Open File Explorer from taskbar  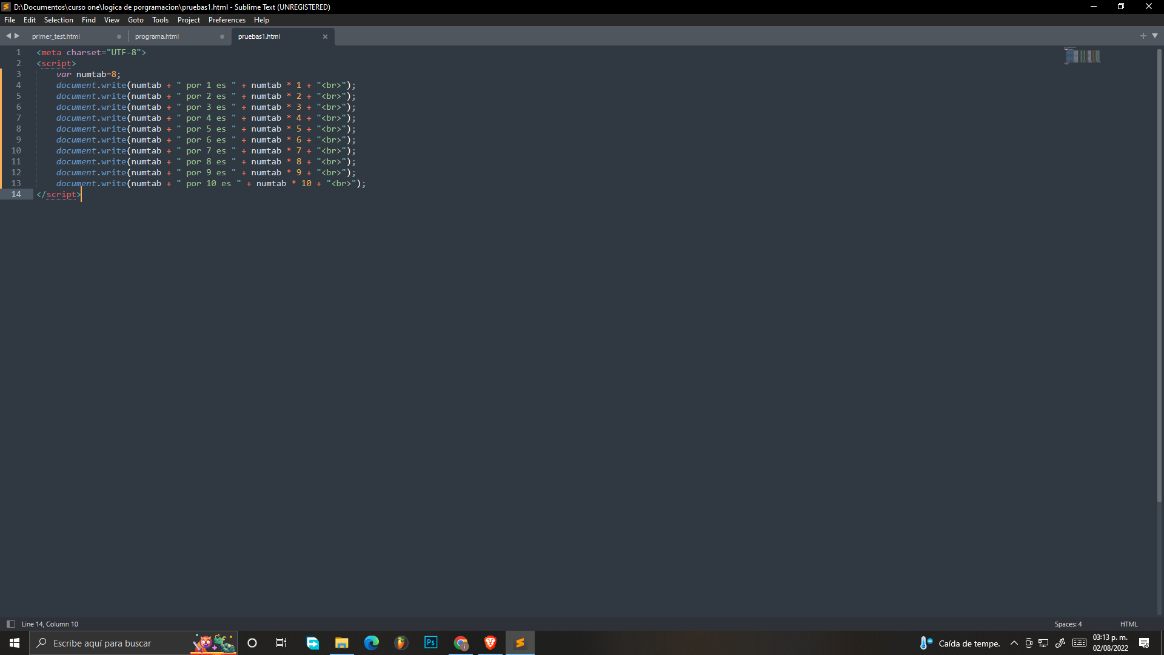coord(342,643)
